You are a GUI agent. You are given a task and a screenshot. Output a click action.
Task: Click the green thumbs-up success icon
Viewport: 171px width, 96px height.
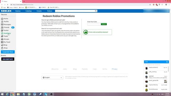point(86,32)
